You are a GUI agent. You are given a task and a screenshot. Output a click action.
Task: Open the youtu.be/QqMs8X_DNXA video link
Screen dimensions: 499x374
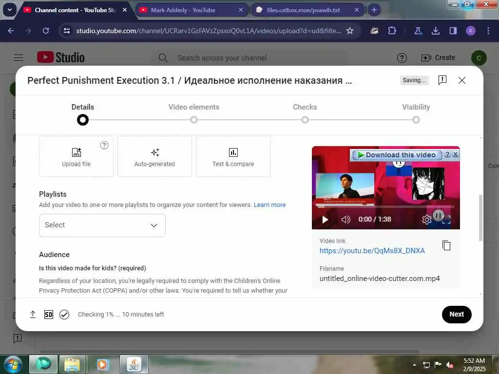pyautogui.click(x=372, y=251)
